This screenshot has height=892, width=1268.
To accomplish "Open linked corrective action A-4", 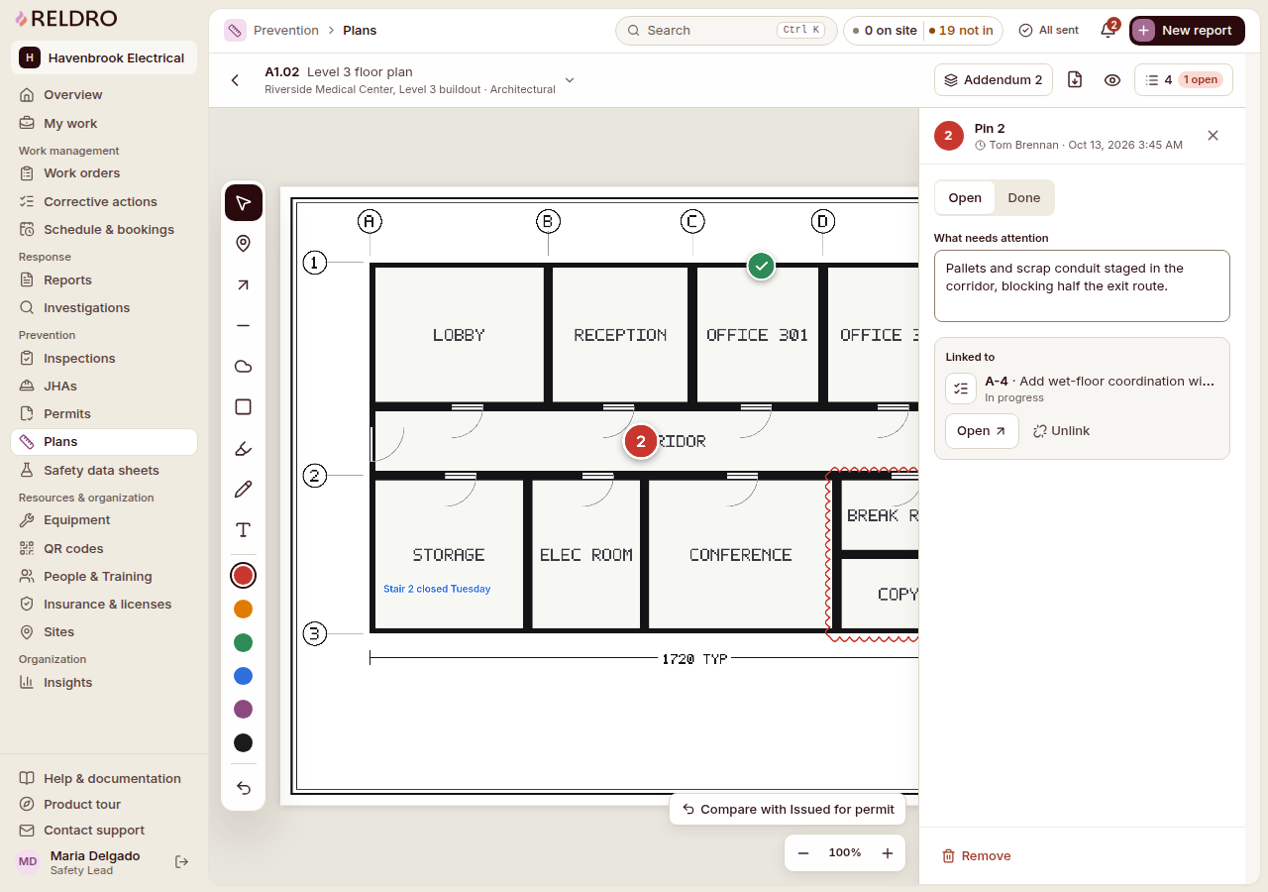I will click(x=982, y=431).
